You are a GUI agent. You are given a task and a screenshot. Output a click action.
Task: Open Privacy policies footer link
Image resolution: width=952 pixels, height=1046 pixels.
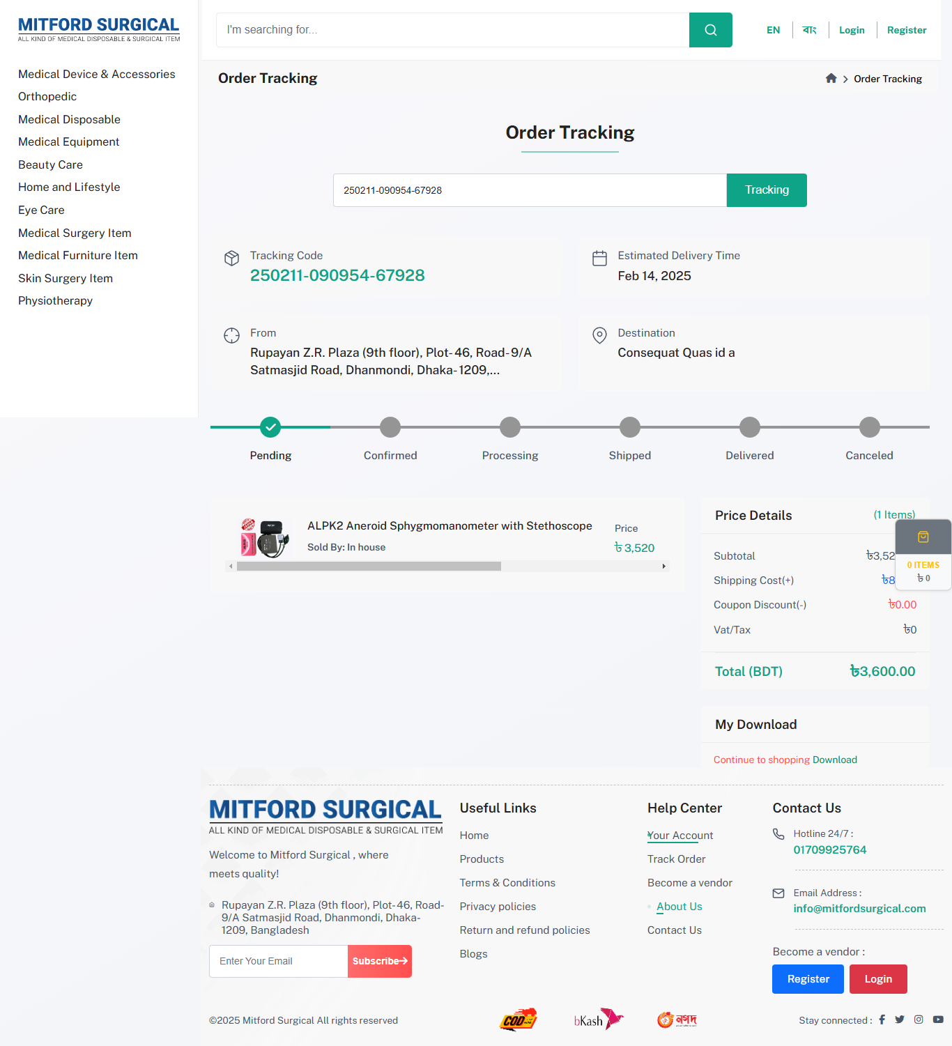[498, 907]
